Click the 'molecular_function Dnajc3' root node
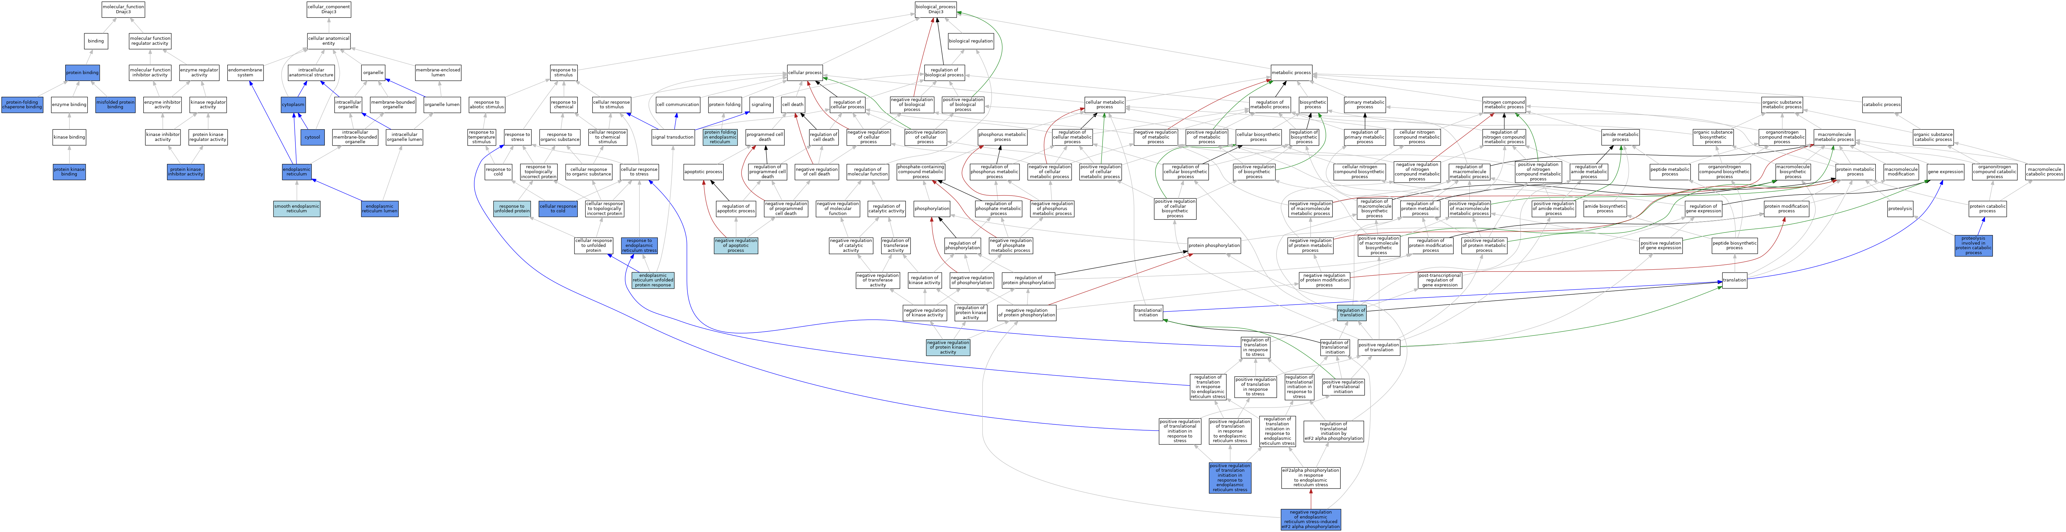This screenshot has width=2066, height=532. click(x=124, y=10)
